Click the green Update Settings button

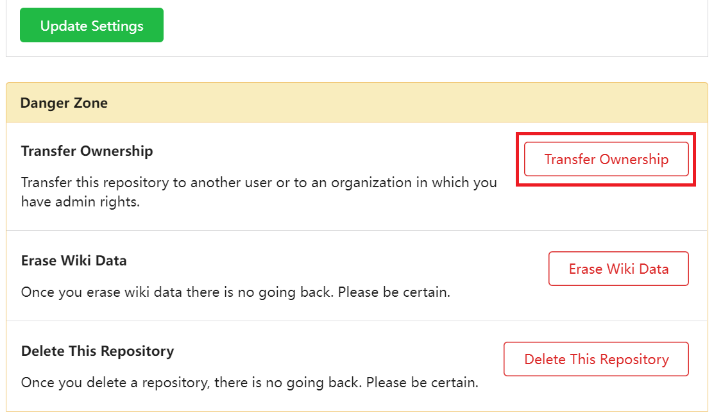coord(92,25)
